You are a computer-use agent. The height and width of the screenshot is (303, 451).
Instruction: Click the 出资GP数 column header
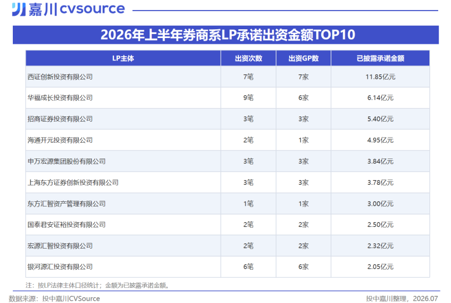(303, 58)
